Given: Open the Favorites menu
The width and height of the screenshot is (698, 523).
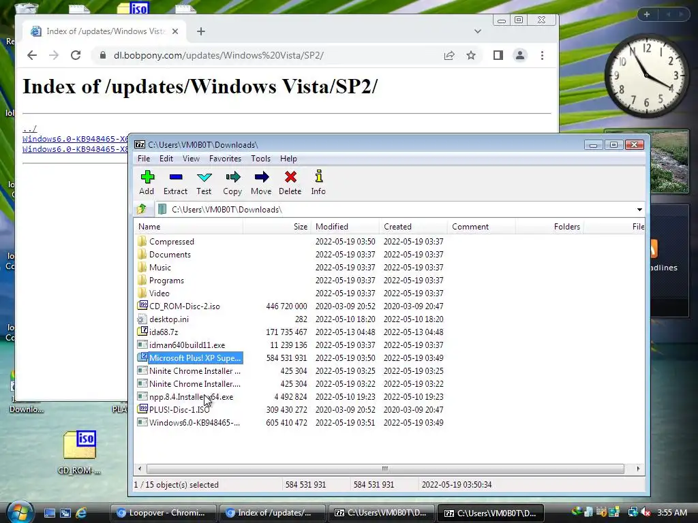Looking at the screenshot, I should 225,159.
